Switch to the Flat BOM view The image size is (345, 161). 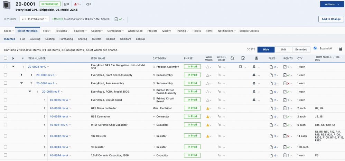(x=22, y=39)
